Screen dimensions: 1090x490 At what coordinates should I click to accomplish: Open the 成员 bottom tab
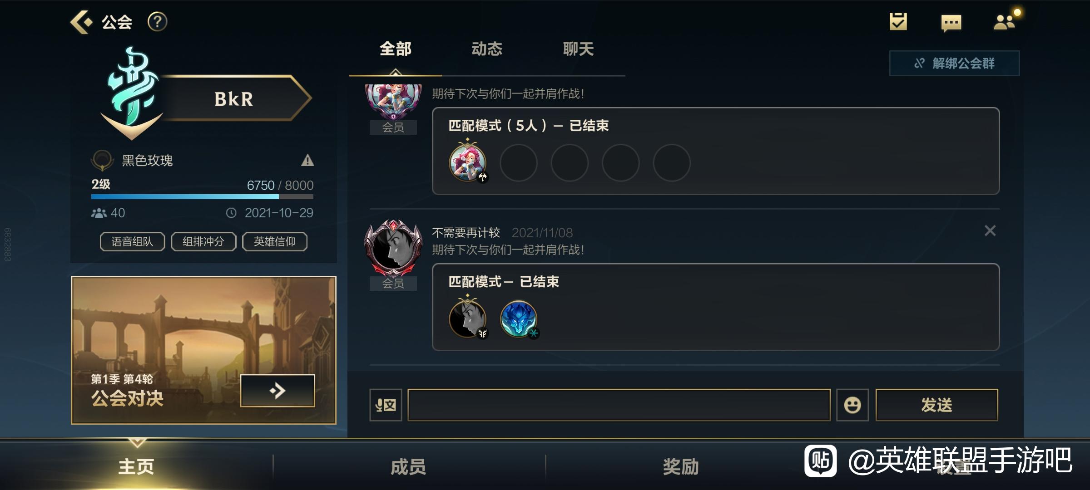pos(408,466)
